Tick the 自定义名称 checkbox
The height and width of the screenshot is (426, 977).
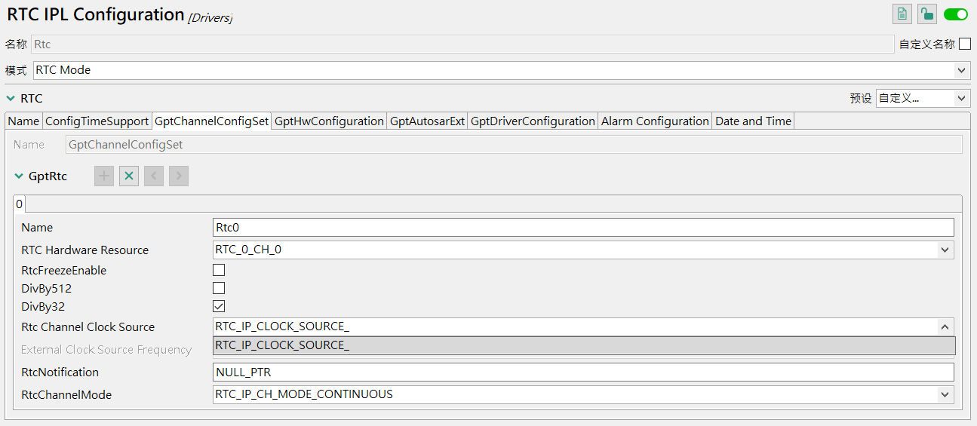pyautogui.click(x=965, y=44)
